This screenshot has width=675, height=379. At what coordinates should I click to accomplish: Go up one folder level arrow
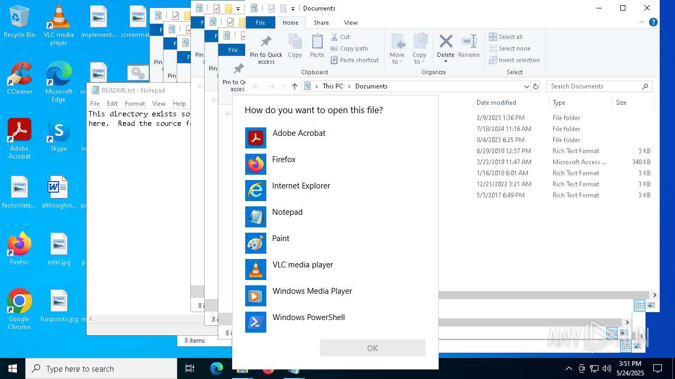(x=295, y=86)
